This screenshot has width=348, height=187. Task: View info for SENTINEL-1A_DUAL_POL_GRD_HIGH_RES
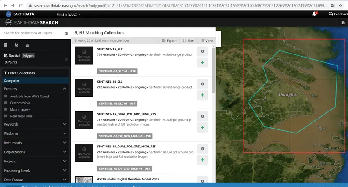coord(202,116)
